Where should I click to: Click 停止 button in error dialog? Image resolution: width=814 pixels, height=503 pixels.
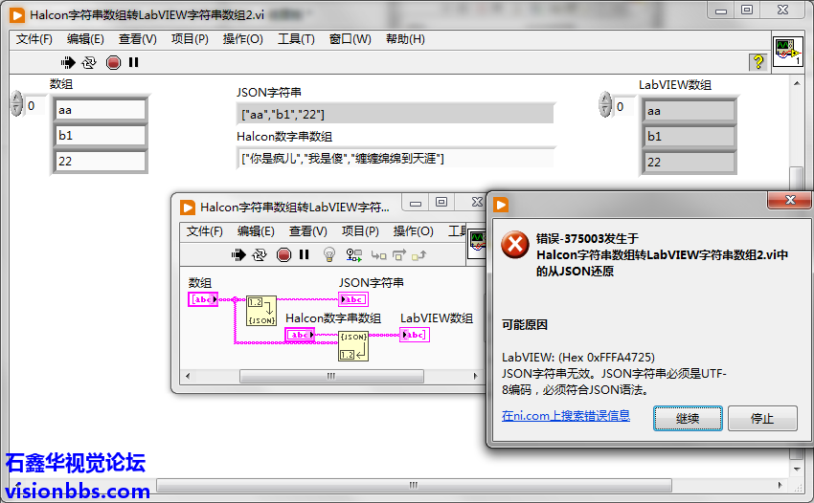762,419
